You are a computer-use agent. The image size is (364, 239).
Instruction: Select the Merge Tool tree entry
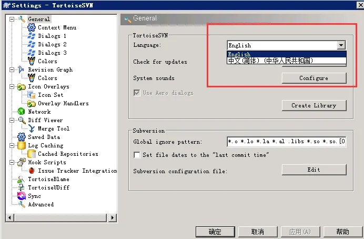click(x=54, y=128)
